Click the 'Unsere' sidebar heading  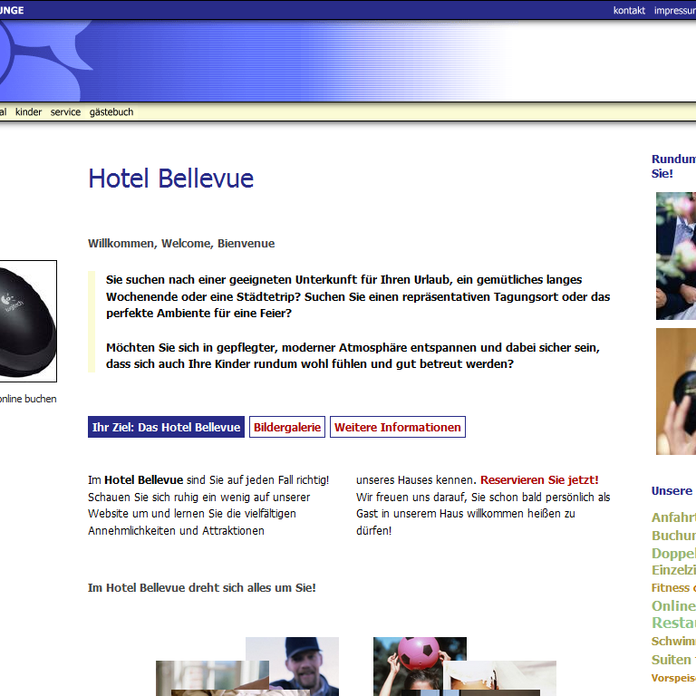(672, 491)
